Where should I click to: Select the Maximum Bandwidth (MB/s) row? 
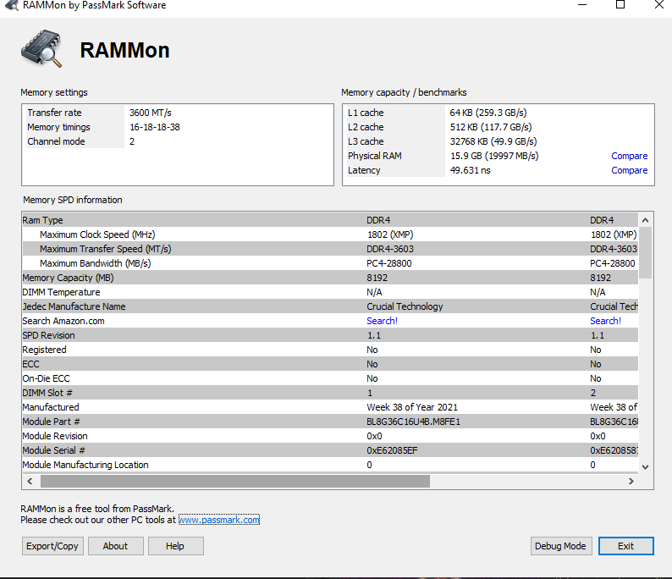(x=330, y=263)
